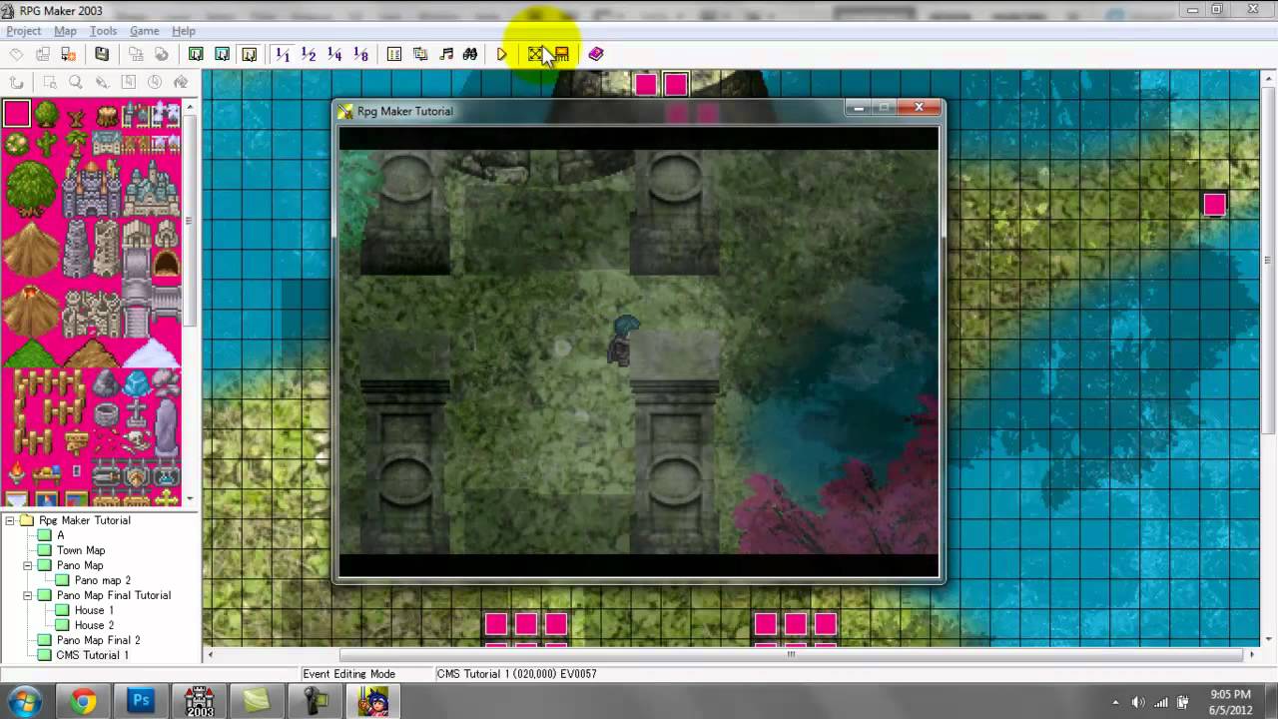Select the Pano map 2 tree item
Viewport: 1278px width, 719px height.
[102, 580]
